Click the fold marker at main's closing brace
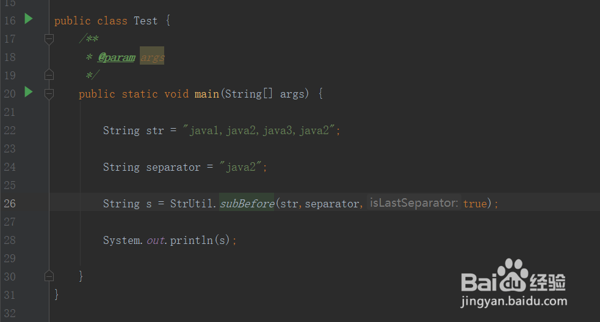This screenshot has height=322, width=600. (x=49, y=276)
